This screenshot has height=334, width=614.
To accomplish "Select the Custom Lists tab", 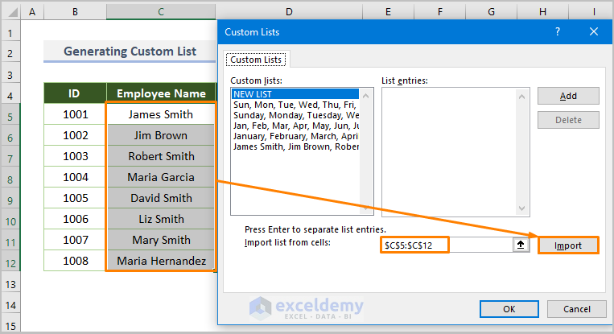I will [x=256, y=60].
